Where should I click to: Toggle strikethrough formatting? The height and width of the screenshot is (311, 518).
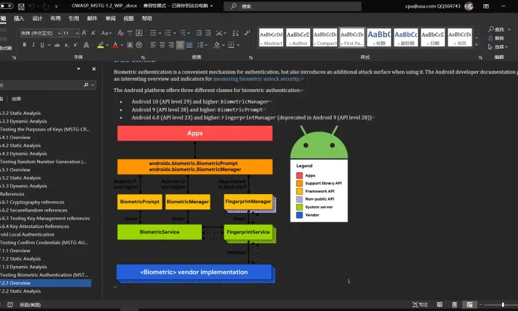coord(57,45)
